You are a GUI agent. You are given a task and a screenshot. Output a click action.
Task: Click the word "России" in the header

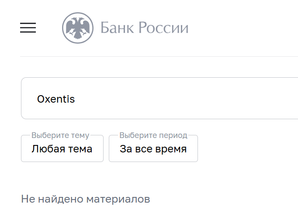pos(163,28)
